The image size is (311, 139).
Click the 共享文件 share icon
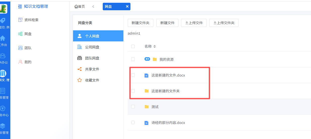(80, 69)
